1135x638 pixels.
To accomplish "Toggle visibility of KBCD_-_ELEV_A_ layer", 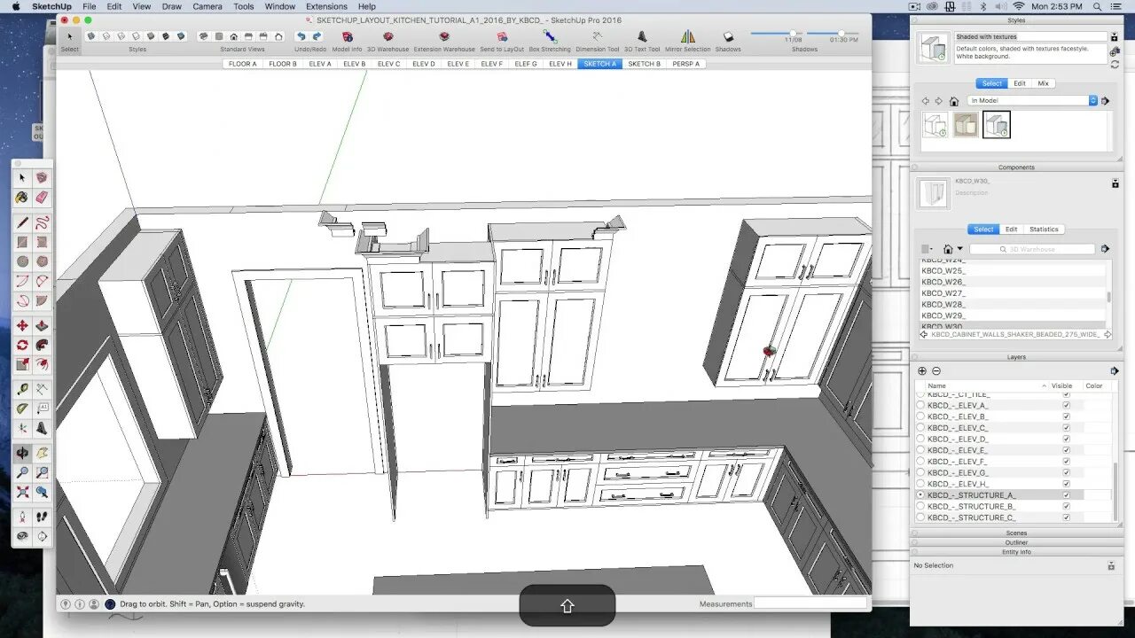I will [1066, 405].
